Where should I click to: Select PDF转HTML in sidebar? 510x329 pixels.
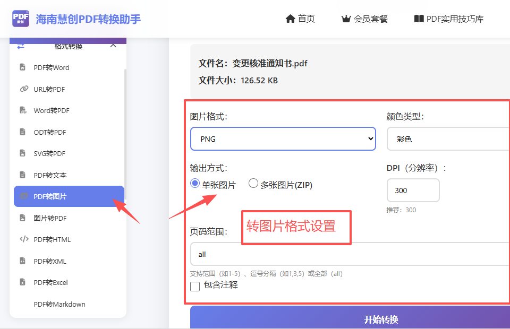pyautogui.click(x=69, y=239)
